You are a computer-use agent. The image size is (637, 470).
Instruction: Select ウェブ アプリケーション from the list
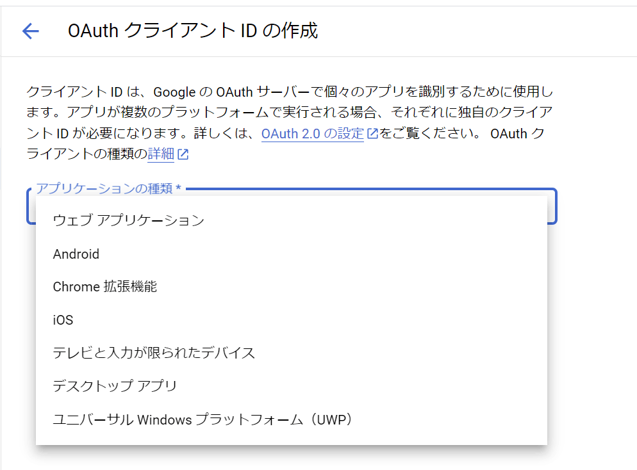click(292, 220)
